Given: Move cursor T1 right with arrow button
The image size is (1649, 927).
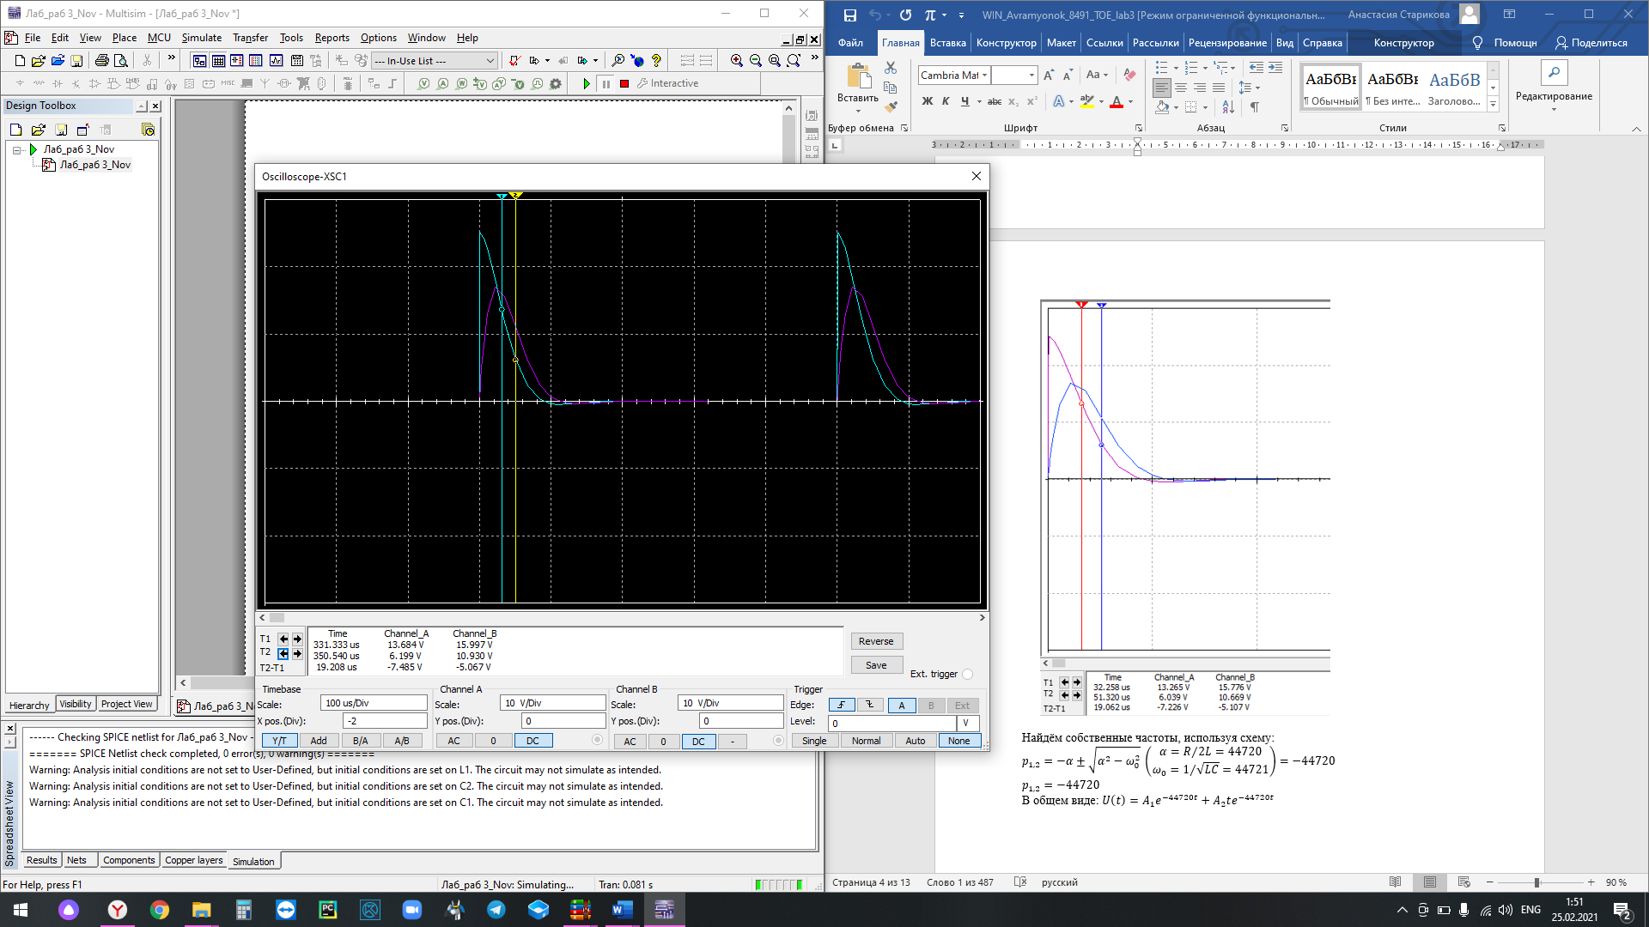Looking at the screenshot, I should [297, 639].
